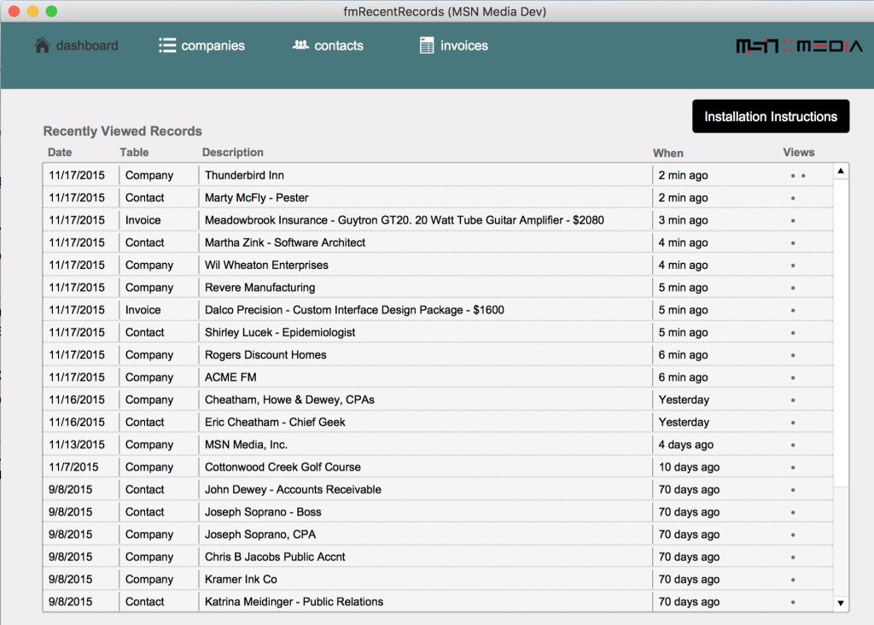The image size is (874, 625).
Task: Click the 11/13/2015 date cell
Action: [x=76, y=444]
